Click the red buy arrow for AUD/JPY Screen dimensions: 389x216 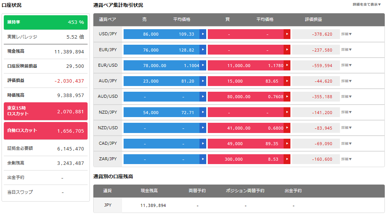pos(287,81)
